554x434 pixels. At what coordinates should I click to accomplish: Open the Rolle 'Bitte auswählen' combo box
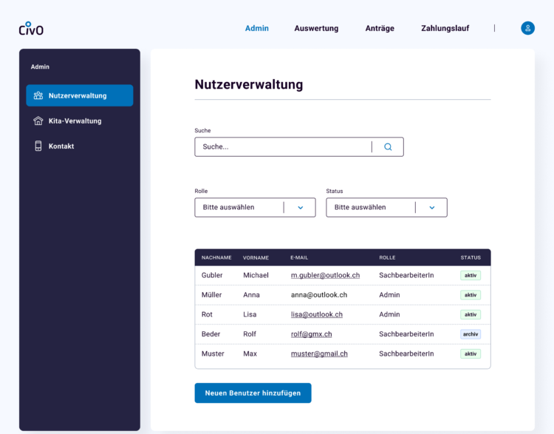click(255, 207)
